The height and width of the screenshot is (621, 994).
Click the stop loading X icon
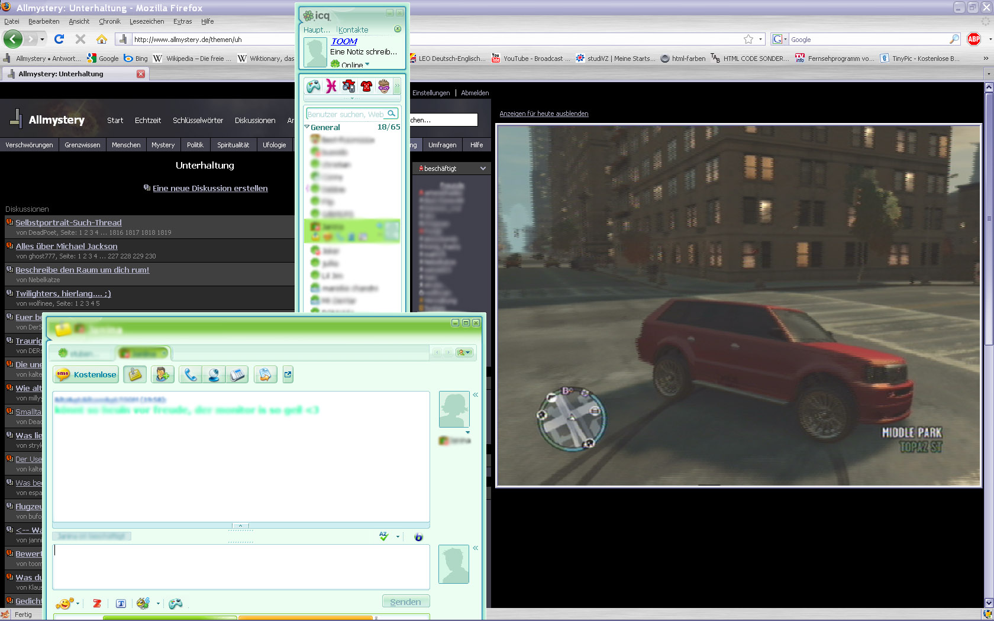click(80, 39)
